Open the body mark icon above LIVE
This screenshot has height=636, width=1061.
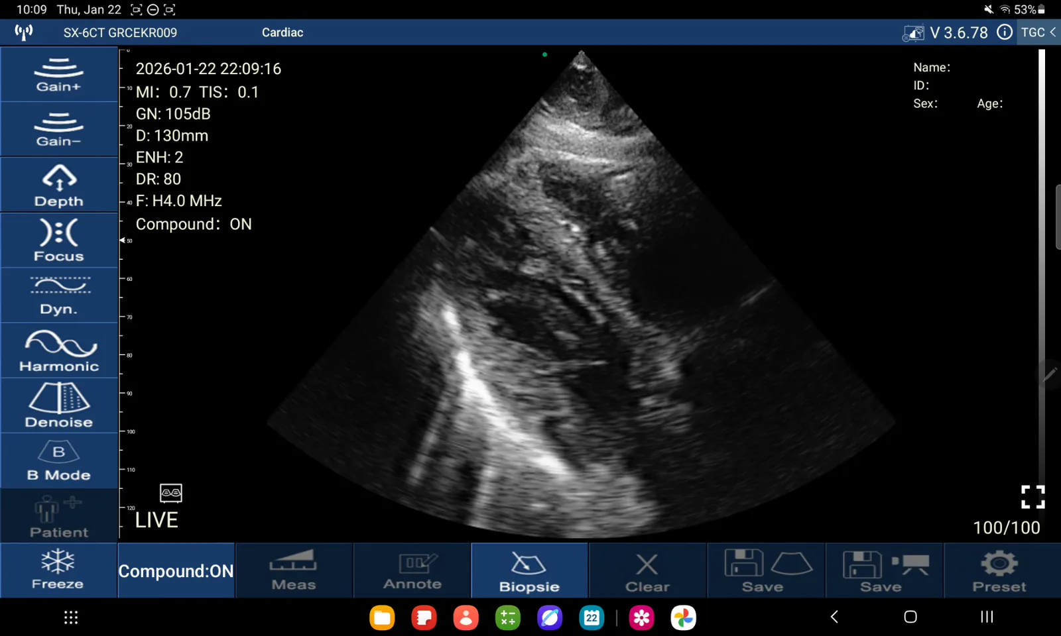click(171, 493)
